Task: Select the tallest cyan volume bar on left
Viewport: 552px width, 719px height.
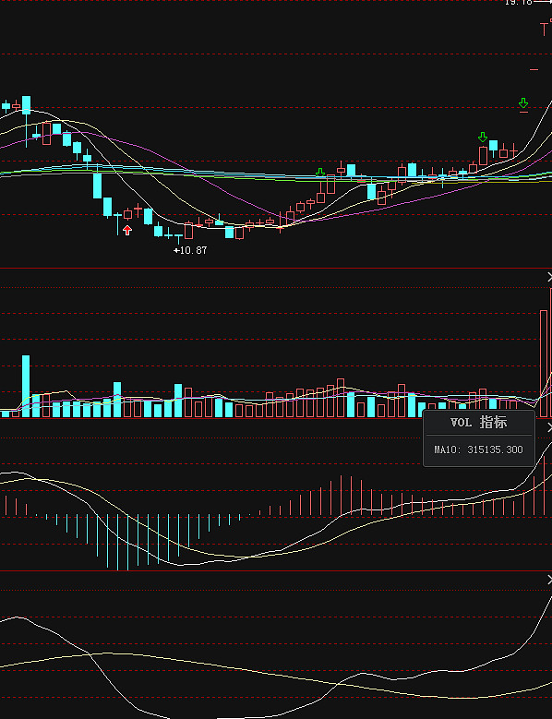Action: tap(26, 386)
